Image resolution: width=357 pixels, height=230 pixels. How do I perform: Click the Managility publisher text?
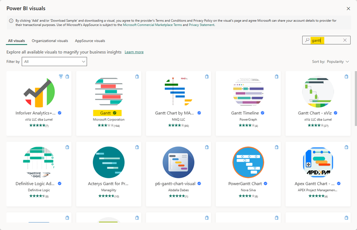pyautogui.click(x=108, y=190)
